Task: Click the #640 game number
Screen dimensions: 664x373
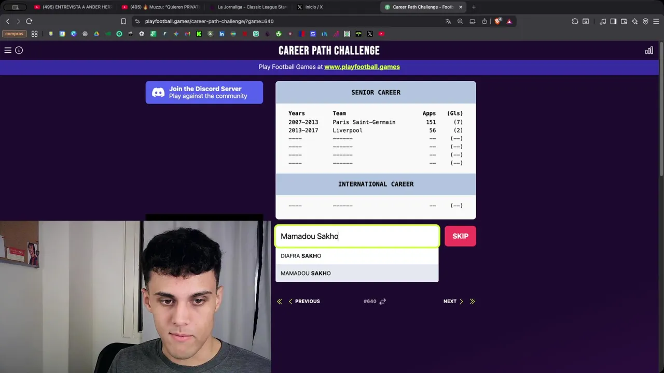Action: [x=370, y=301]
